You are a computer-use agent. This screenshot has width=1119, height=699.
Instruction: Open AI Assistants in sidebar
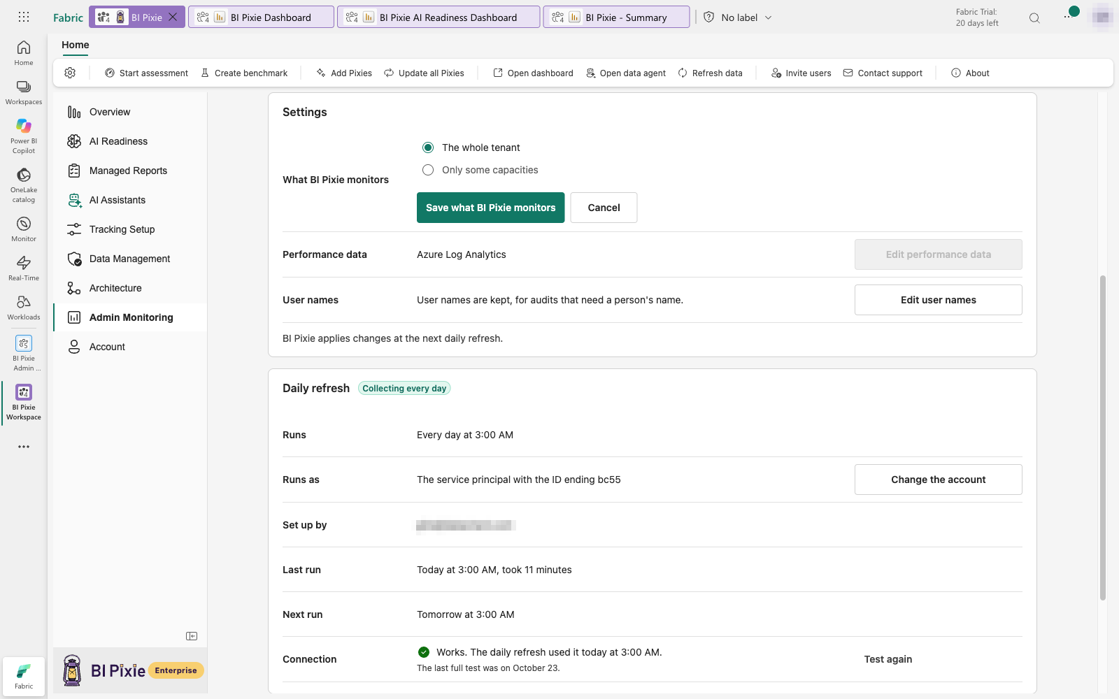tap(130, 200)
